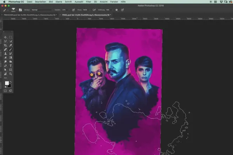Open smoothing options gear
233x155 pixels.
(116, 10)
